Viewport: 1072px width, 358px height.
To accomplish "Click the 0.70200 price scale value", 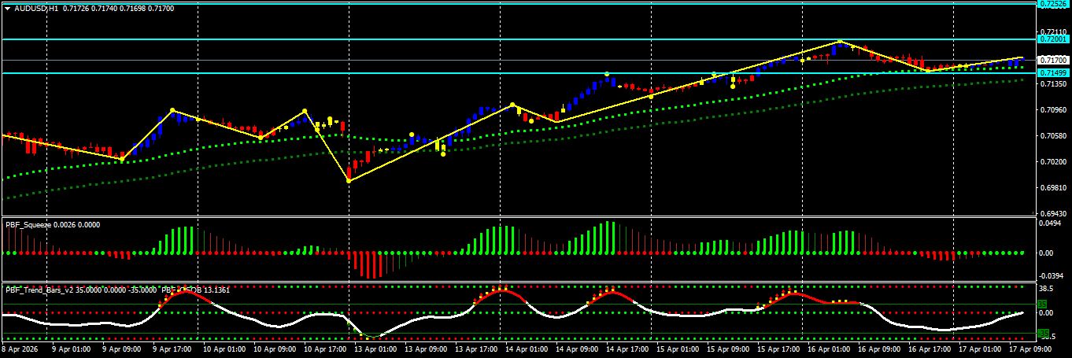I will click(x=1053, y=162).
